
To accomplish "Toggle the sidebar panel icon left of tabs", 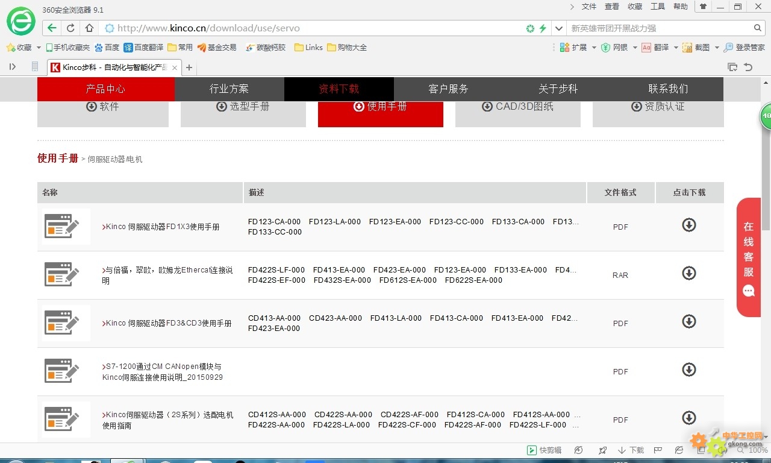I will pos(13,67).
